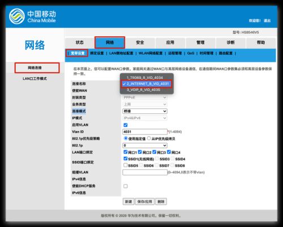Open the 帮助 tab
Viewport: 283px width, 227px height.
(261, 43)
